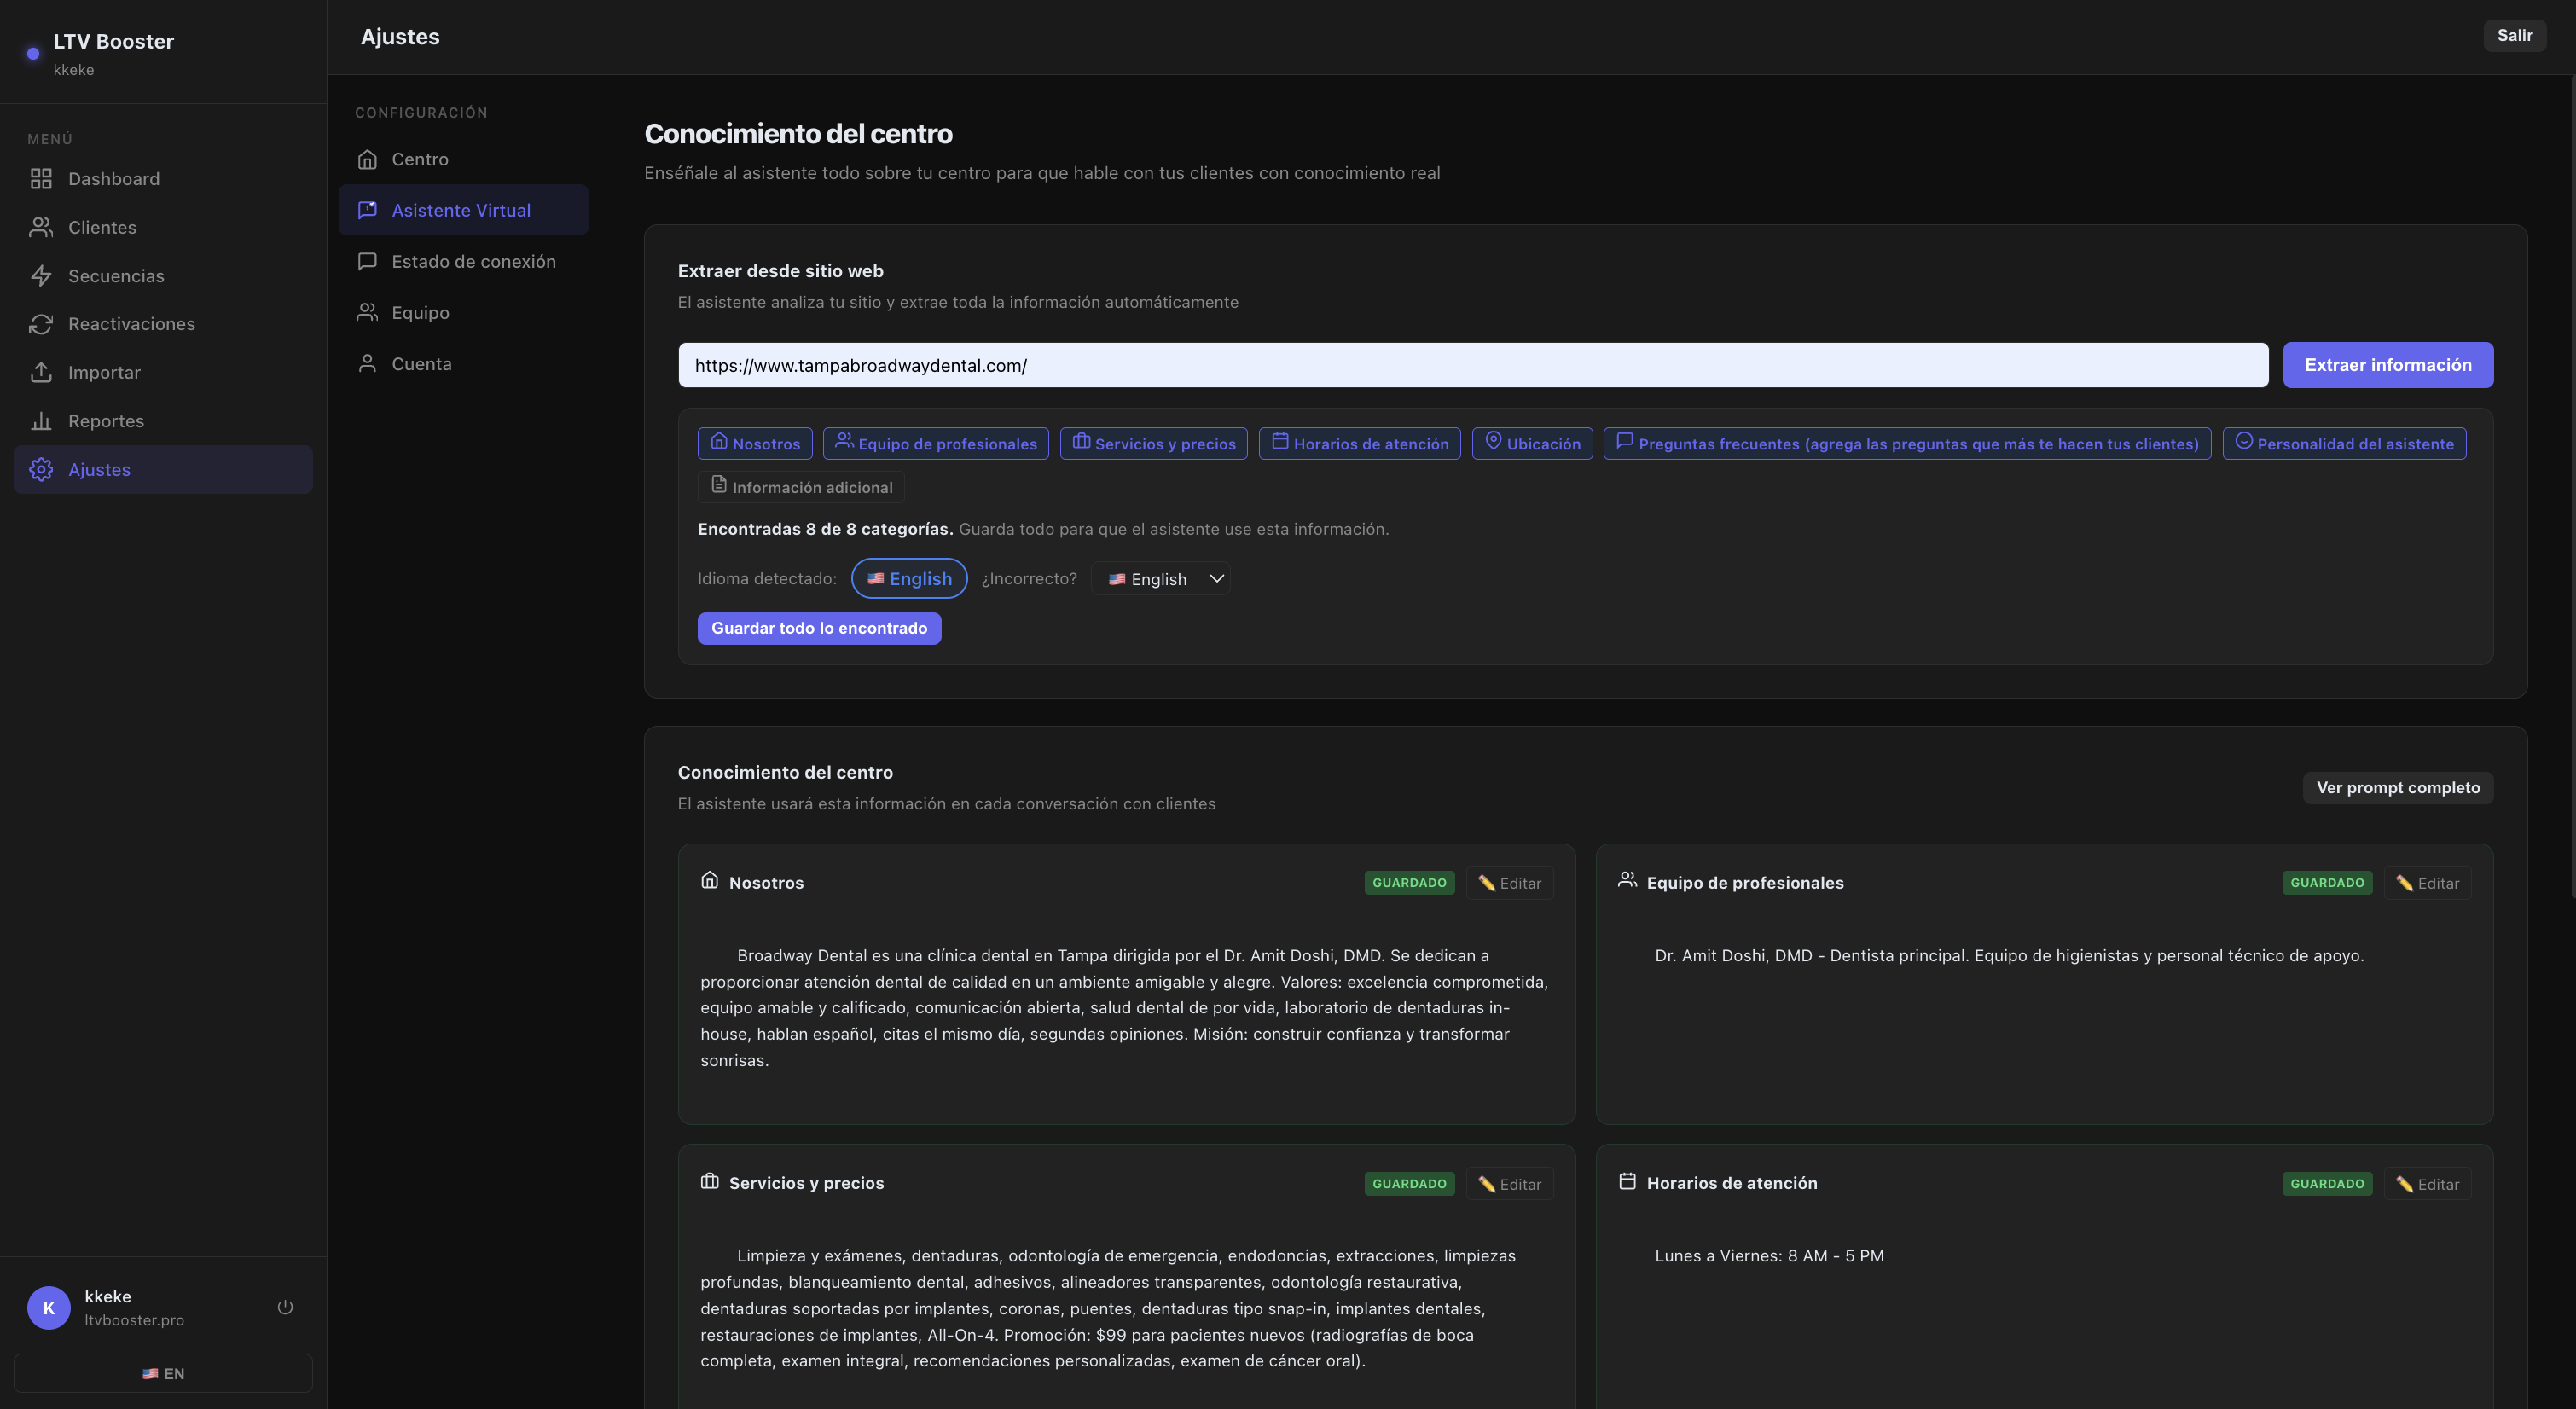
Task: Click the Dashboard grid icon
Action: pyautogui.click(x=41, y=179)
